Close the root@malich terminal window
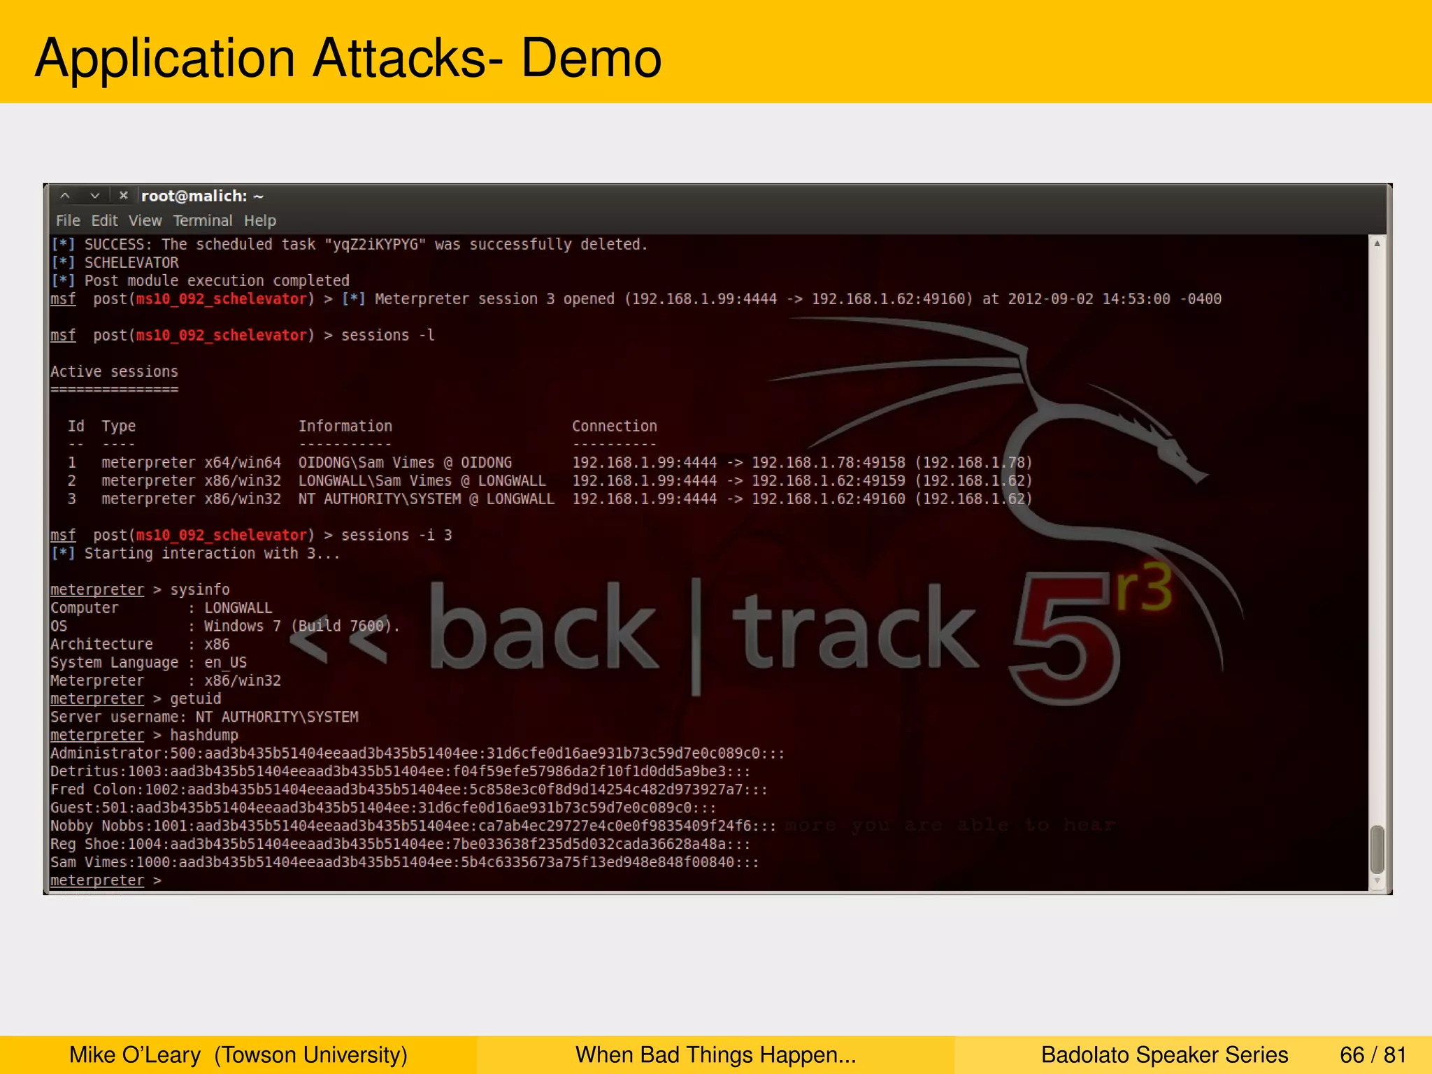 (124, 196)
